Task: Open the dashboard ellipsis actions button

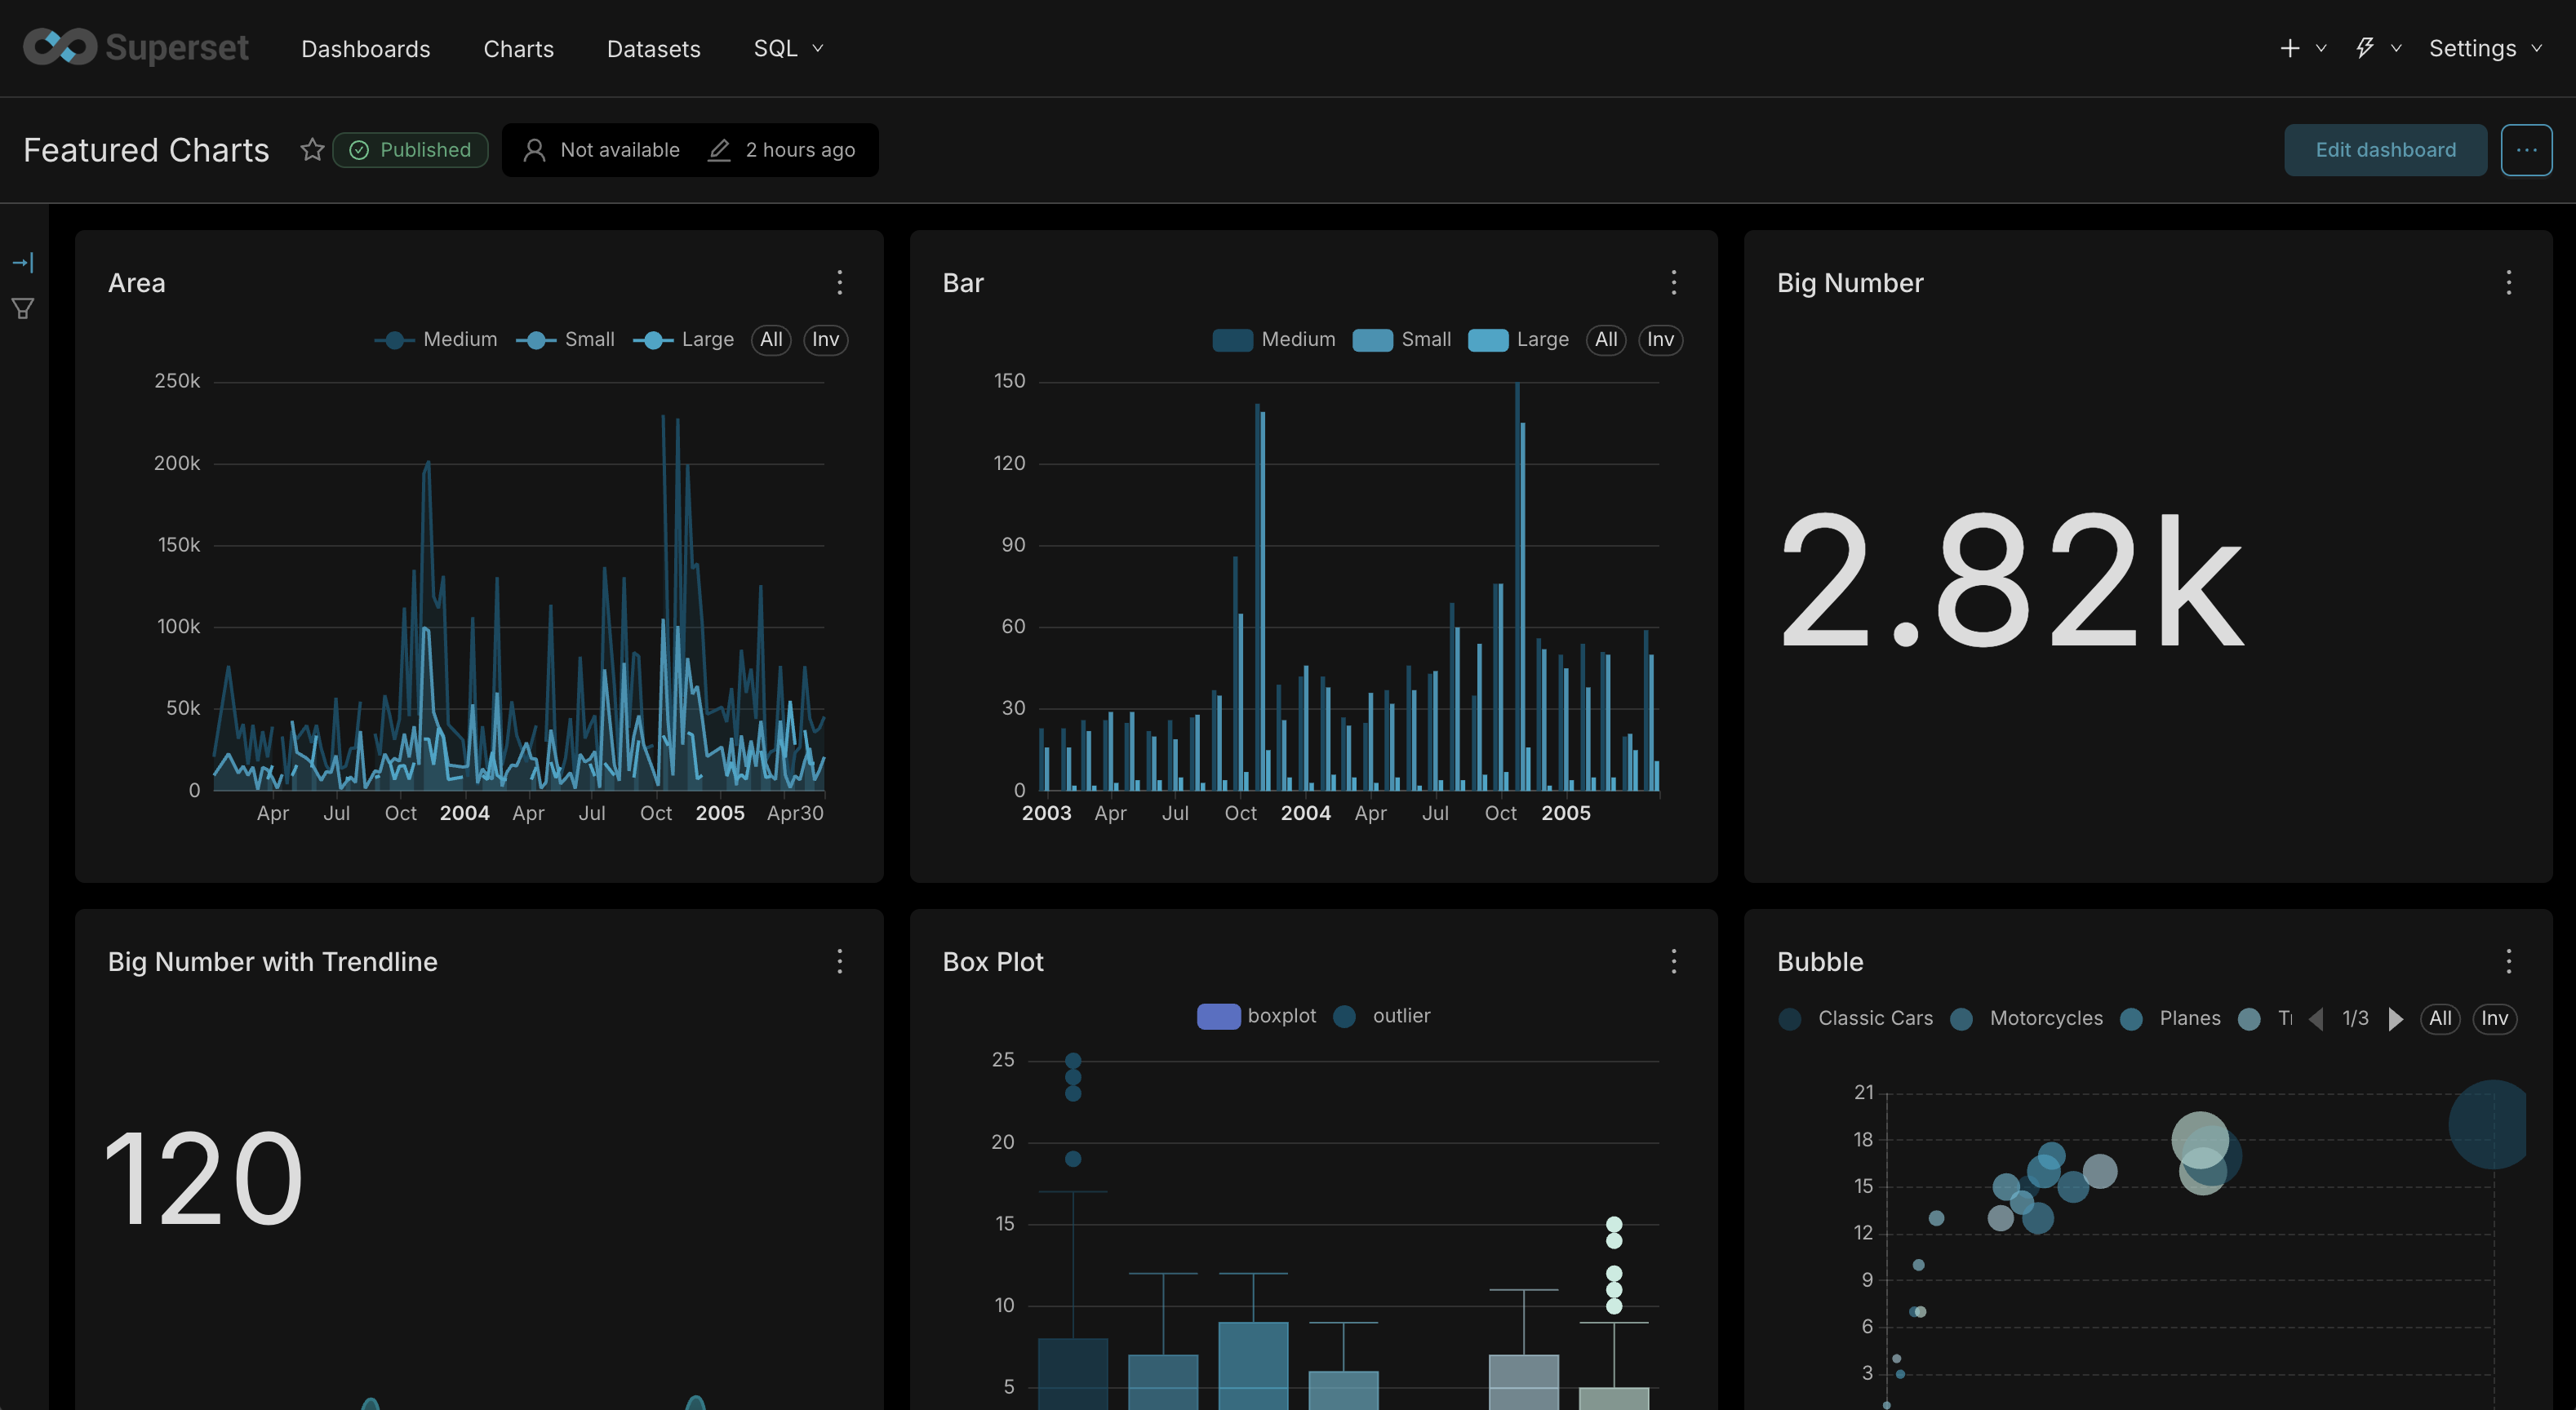Action: click(x=2526, y=150)
